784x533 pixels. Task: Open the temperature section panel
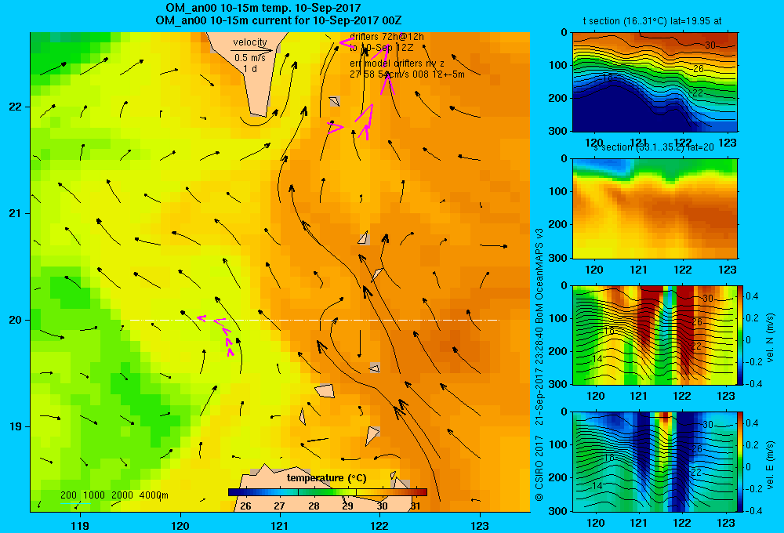coord(655,82)
